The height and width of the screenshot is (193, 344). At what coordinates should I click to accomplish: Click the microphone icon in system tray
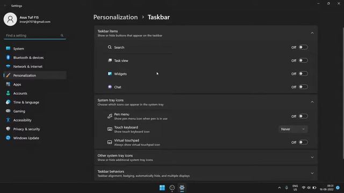(286, 188)
